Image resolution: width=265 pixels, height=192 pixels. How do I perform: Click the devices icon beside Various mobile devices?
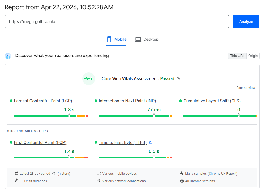(x=99, y=173)
